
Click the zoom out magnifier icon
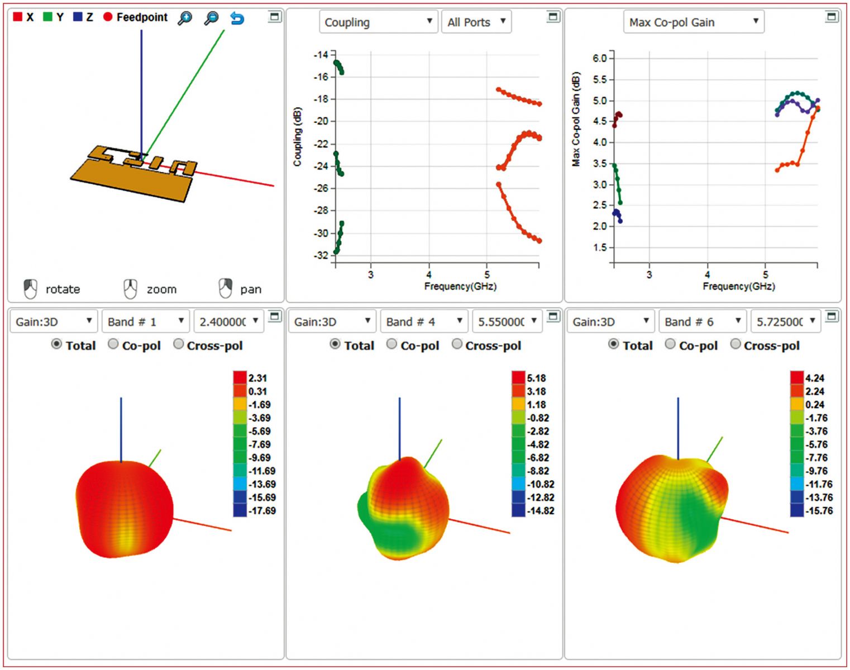pos(211,18)
